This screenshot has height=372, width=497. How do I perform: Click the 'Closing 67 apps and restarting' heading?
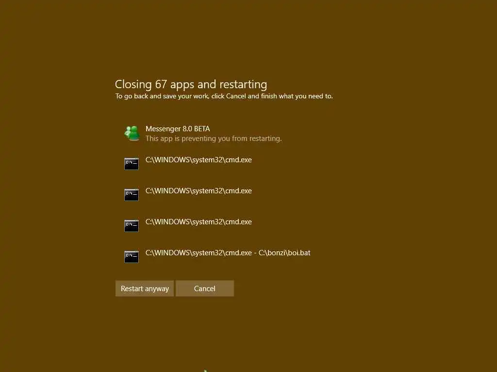[191, 84]
